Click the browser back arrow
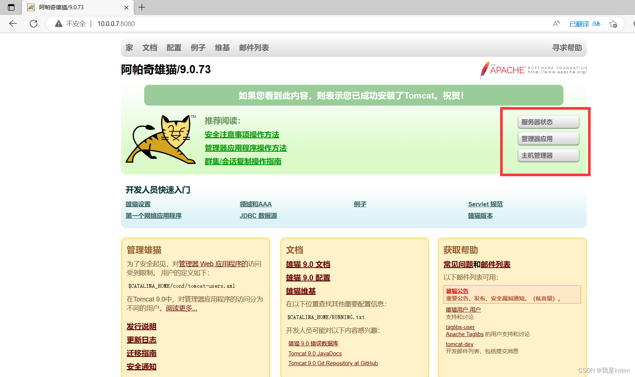 (x=13, y=24)
